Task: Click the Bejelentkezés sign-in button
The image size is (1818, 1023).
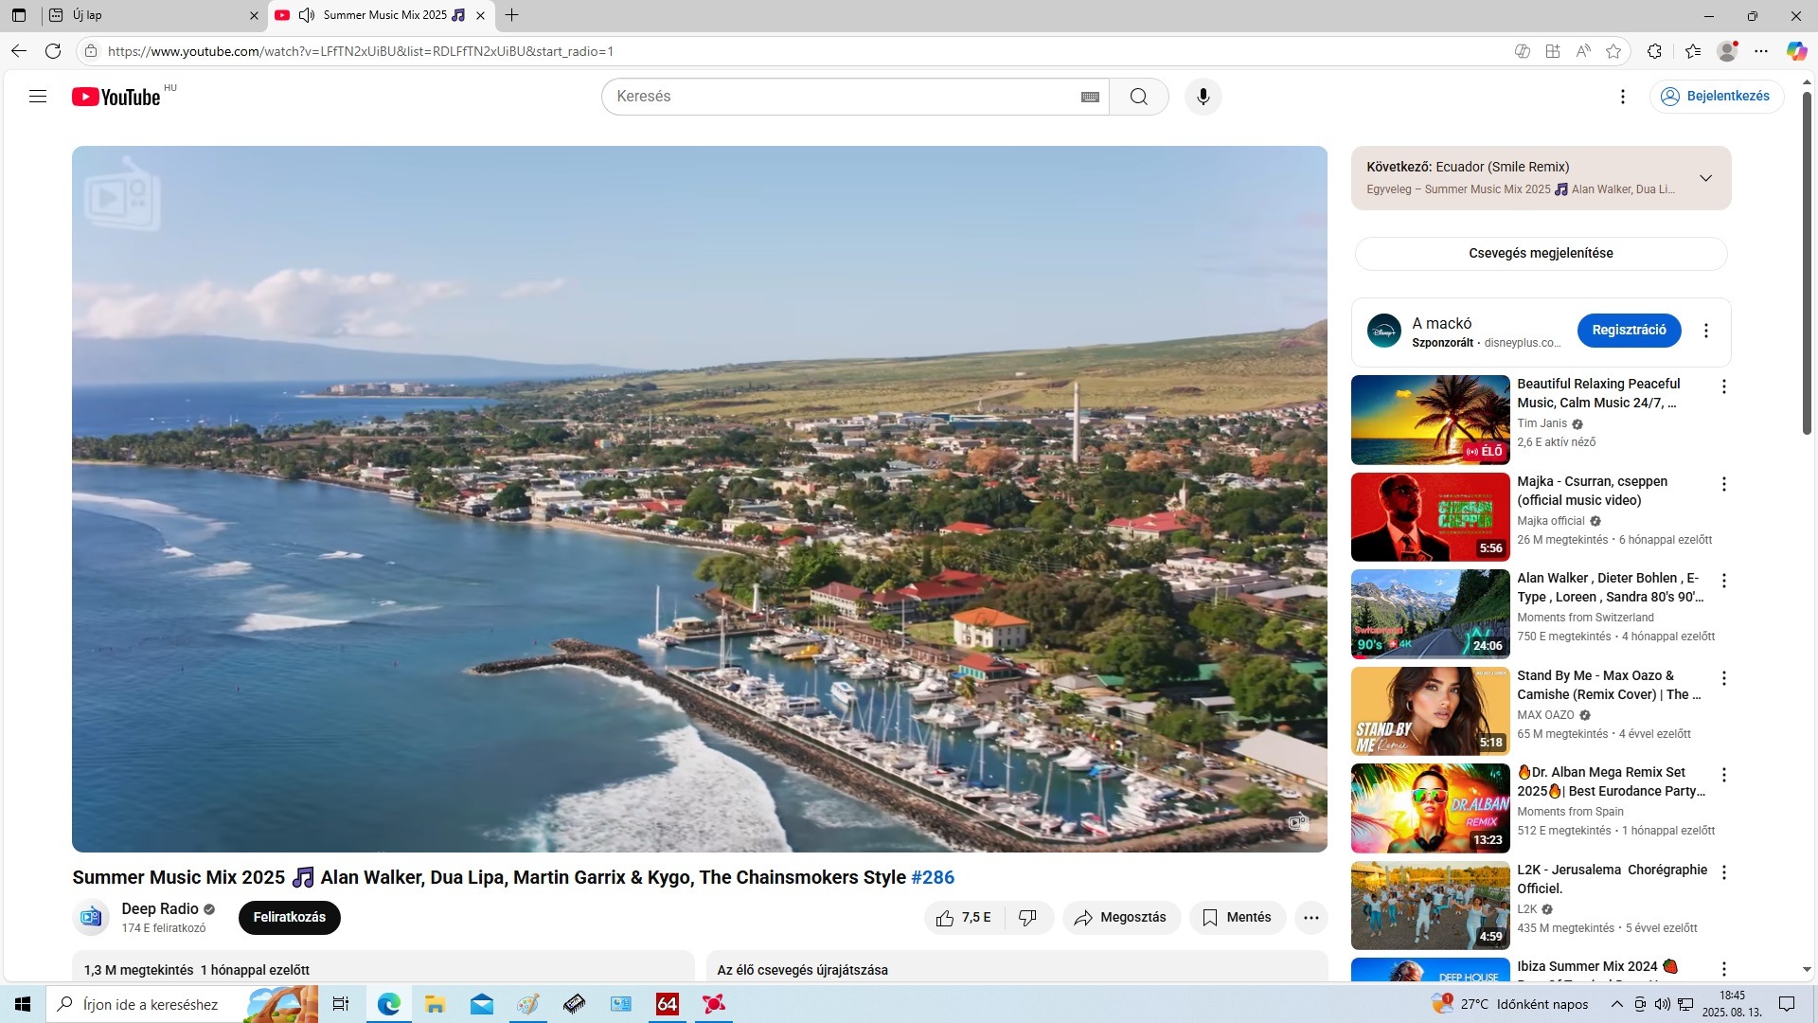Action: 1716,97
